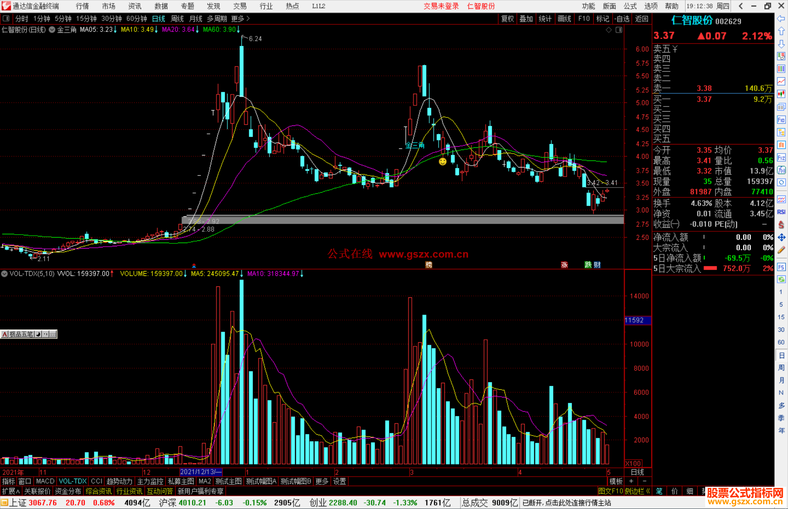Switch sidebar period to 月
Viewport: 788px width, 509px height.
pyautogui.click(x=781, y=380)
